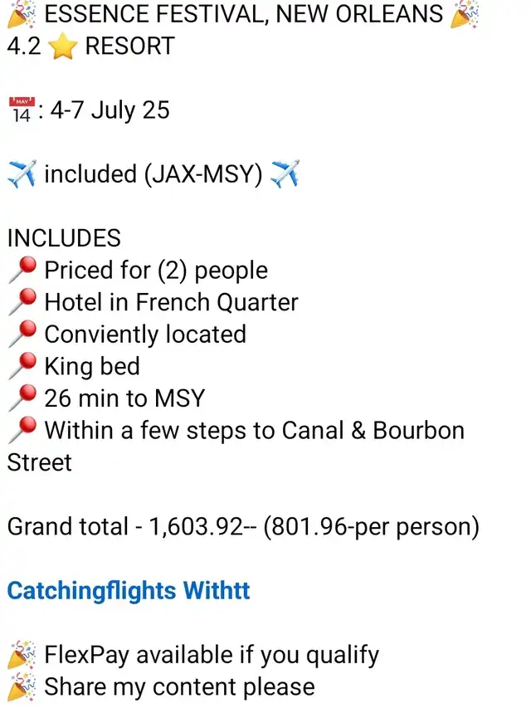Click the 'Grand total - 1,603.92' text
This screenshot has height=708, width=531.
125,526
